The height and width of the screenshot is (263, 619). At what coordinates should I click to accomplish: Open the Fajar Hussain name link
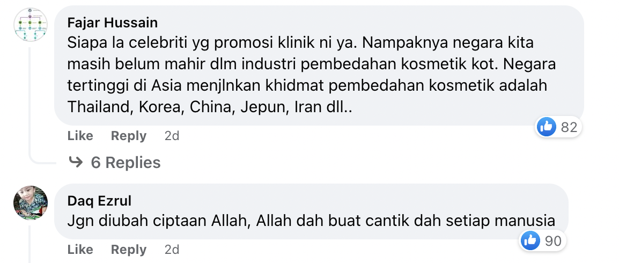click(113, 23)
